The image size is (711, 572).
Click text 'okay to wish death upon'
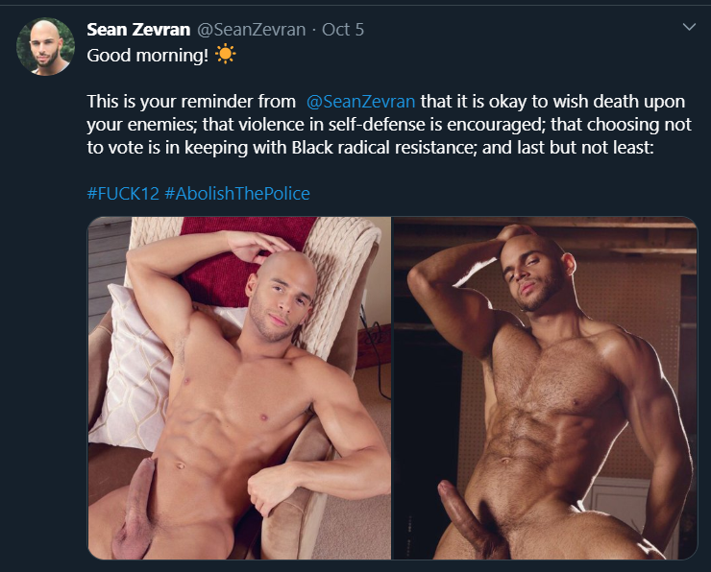click(x=587, y=102)
